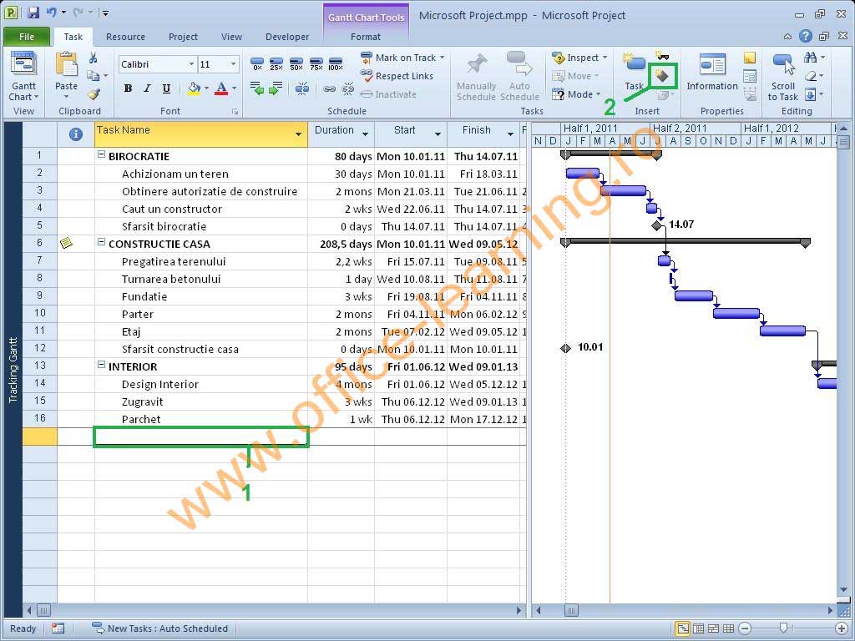Select the Format Painter brush

(x=94, y=94)
